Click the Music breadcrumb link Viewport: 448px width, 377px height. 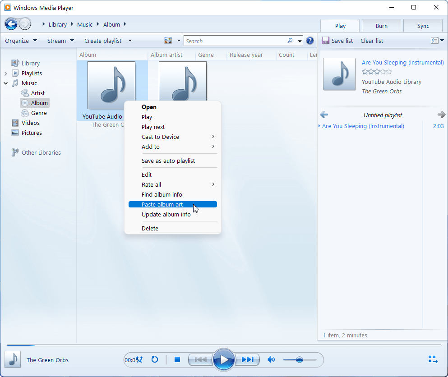pos(84,24)
